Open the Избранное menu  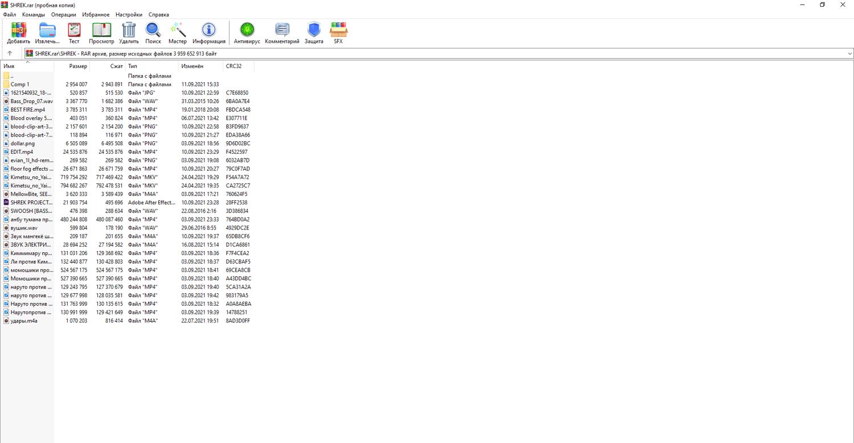point(96,15)
